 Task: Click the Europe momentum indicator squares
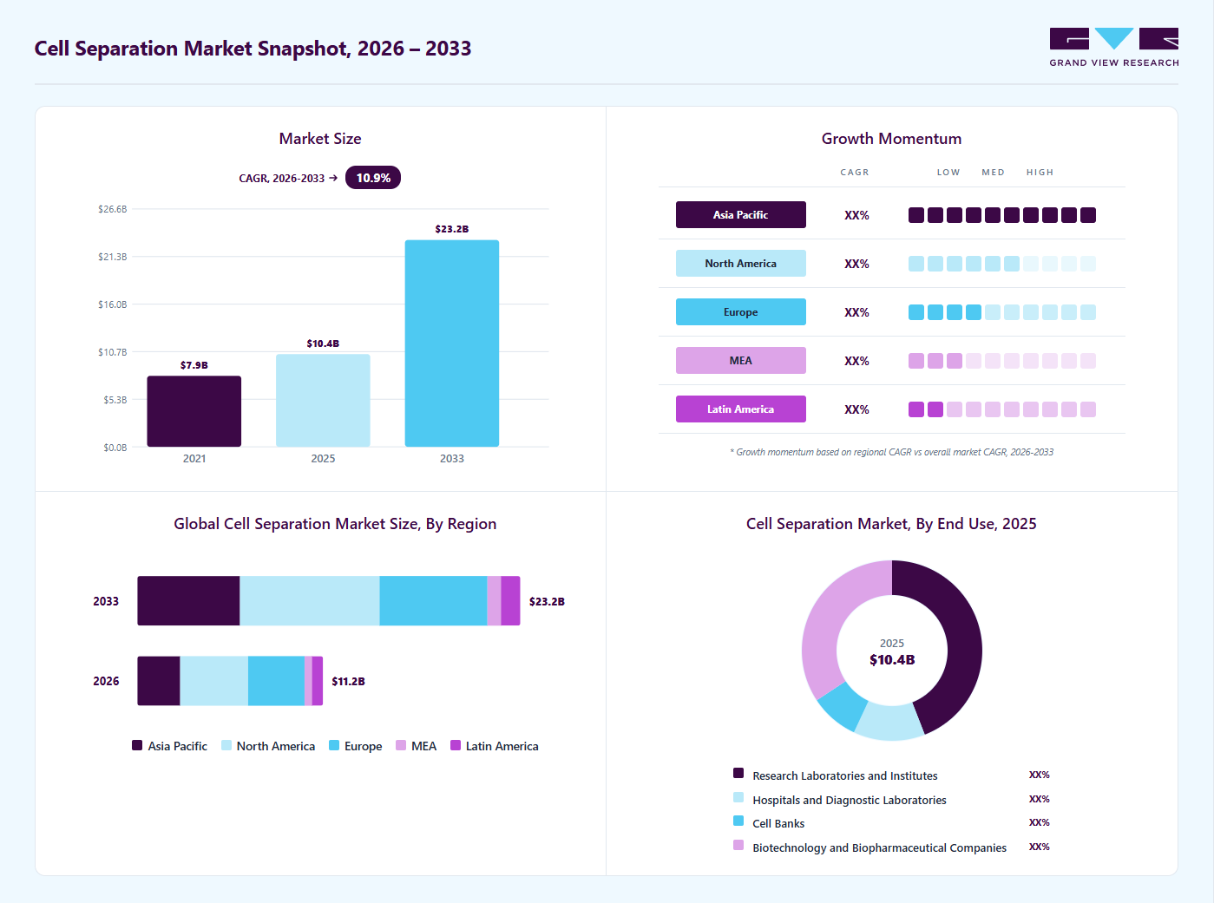1002,312
